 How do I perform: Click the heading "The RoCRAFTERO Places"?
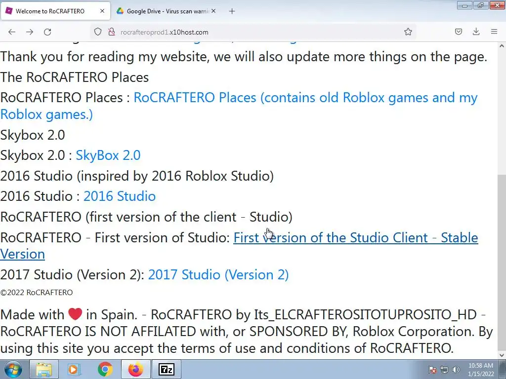tap(75, 77)
